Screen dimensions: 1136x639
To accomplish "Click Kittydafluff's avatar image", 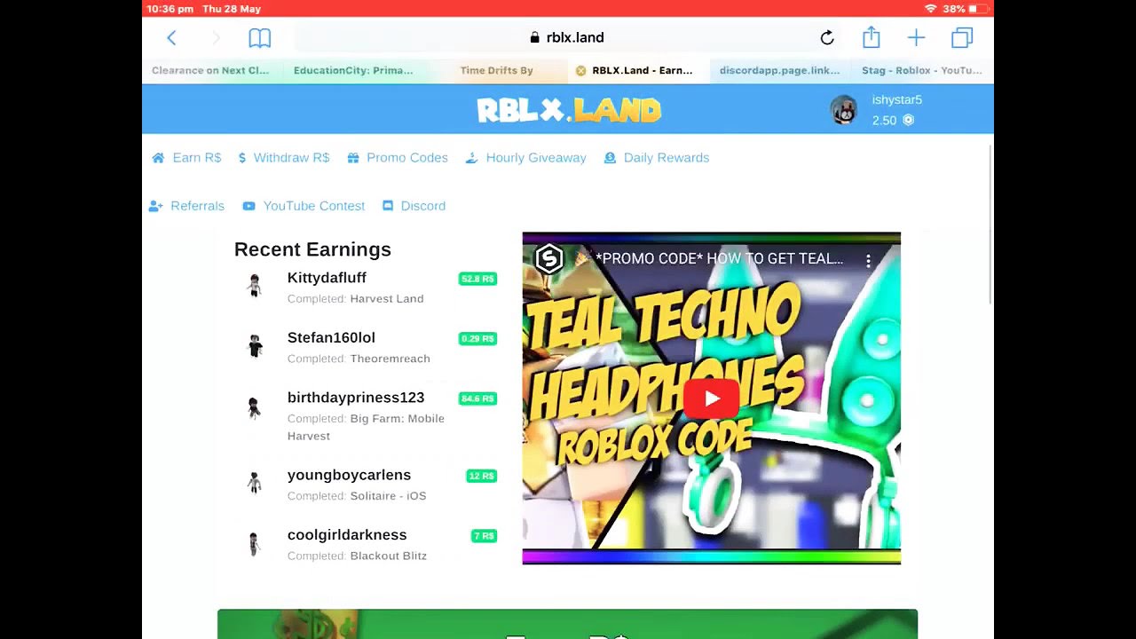I will click(x=255, y=286).
